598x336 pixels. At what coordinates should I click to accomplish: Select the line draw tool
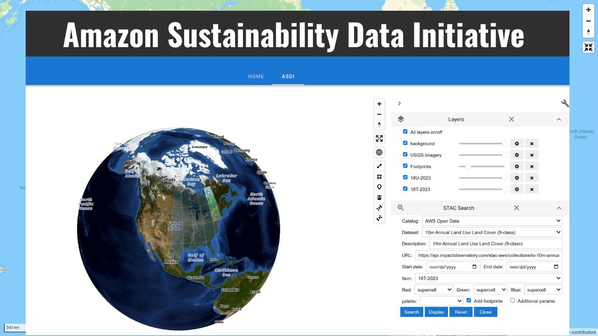pyautogui.click(x=379, y=166)
